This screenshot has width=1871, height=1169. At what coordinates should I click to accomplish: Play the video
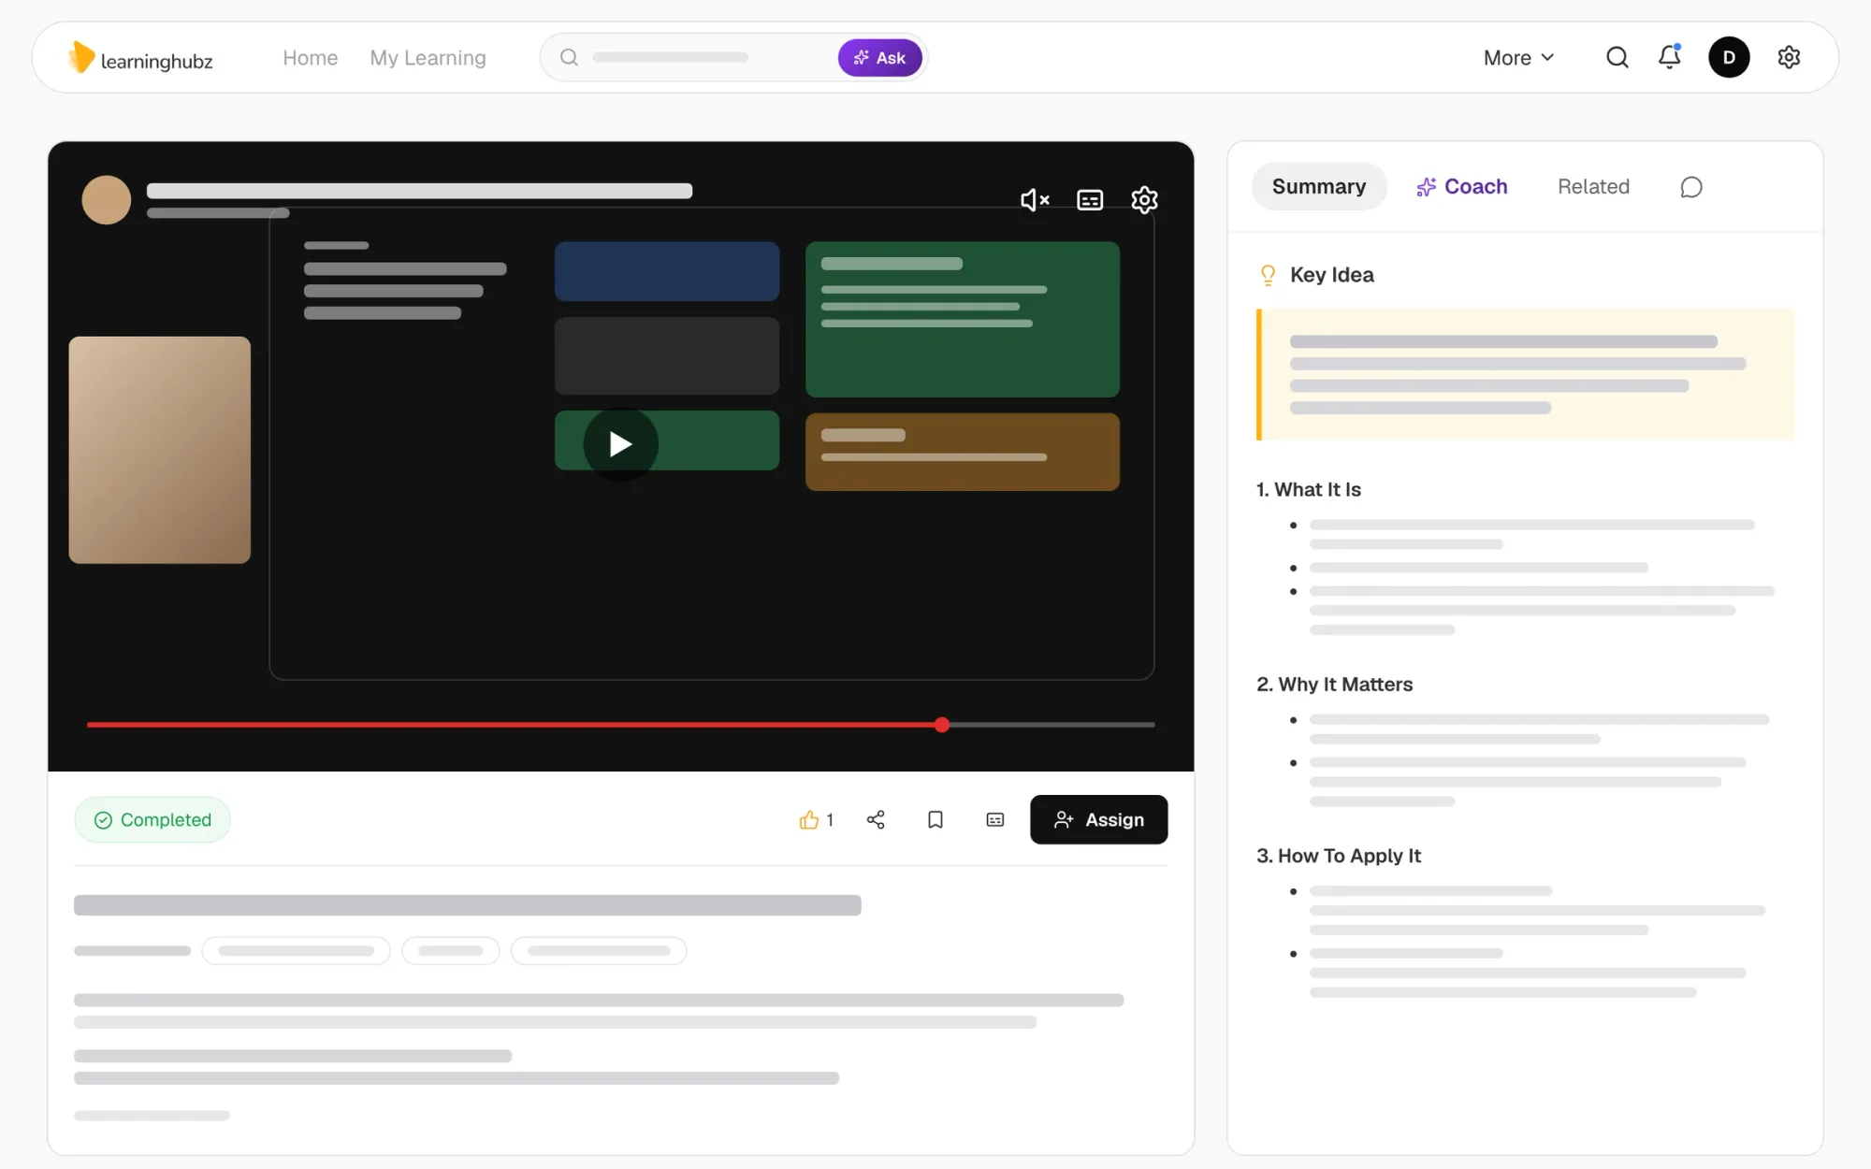[620, 444]
